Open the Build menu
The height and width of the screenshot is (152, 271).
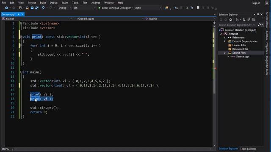(x=43, y=3)
